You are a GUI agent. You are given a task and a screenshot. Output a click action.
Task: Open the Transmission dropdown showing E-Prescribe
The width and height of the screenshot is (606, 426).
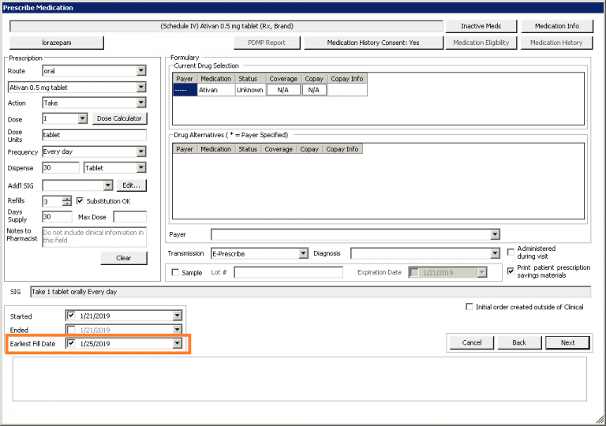pyautogui.click(x=303, y=253)
